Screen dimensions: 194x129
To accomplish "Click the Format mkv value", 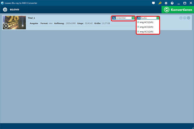I will (50, 23).
